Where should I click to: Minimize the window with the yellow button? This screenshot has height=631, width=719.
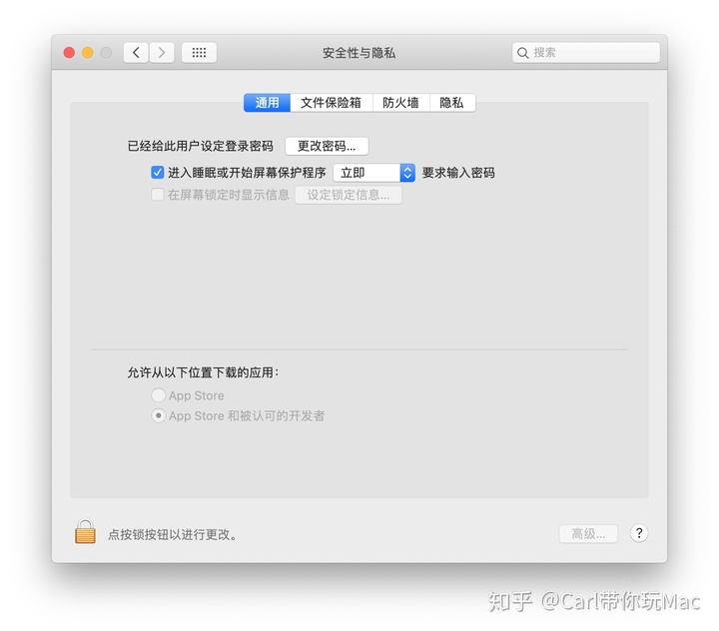coord(88,53)
